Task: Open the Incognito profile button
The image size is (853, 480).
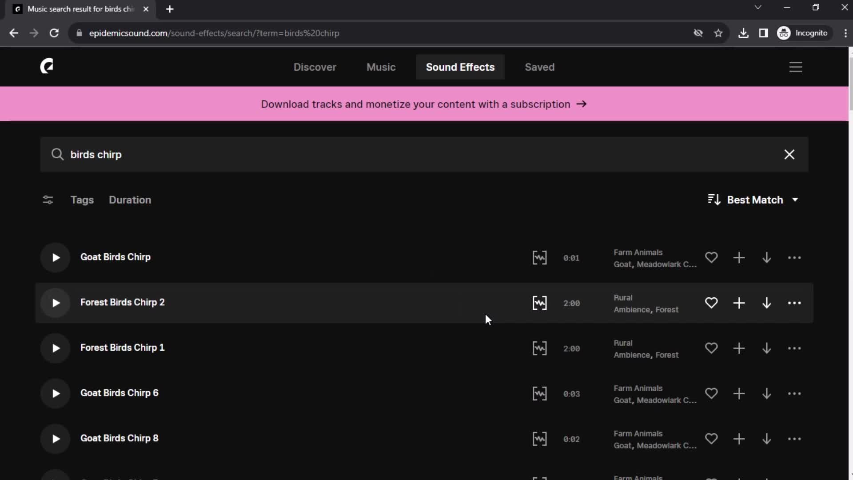Action: point(803,33)
